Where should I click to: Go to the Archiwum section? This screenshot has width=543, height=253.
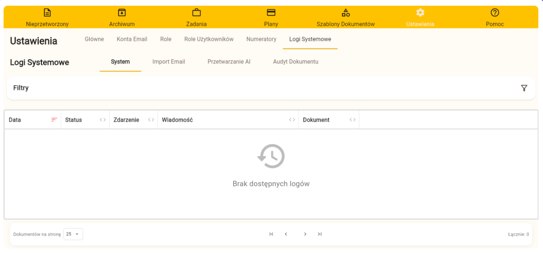(122, 17)
